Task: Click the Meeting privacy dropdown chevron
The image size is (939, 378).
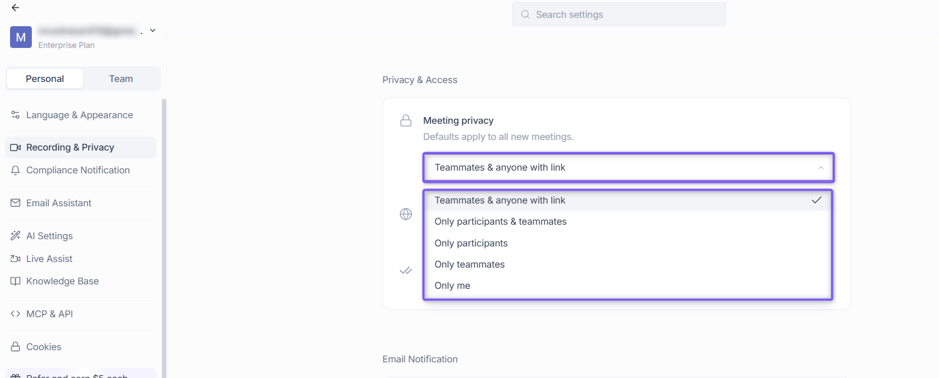Action: (x=821, y=168)
